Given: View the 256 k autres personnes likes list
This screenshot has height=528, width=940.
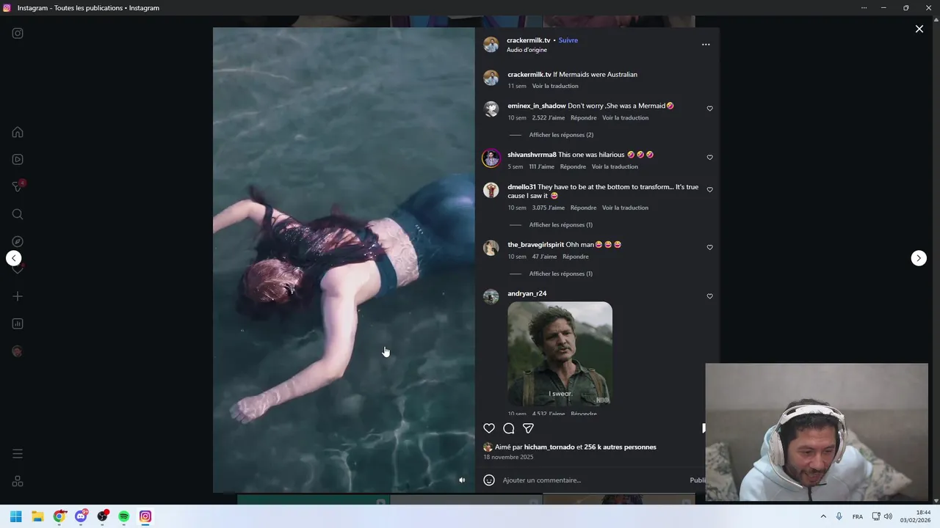Looking at the screenshot, I should (620, 447).
